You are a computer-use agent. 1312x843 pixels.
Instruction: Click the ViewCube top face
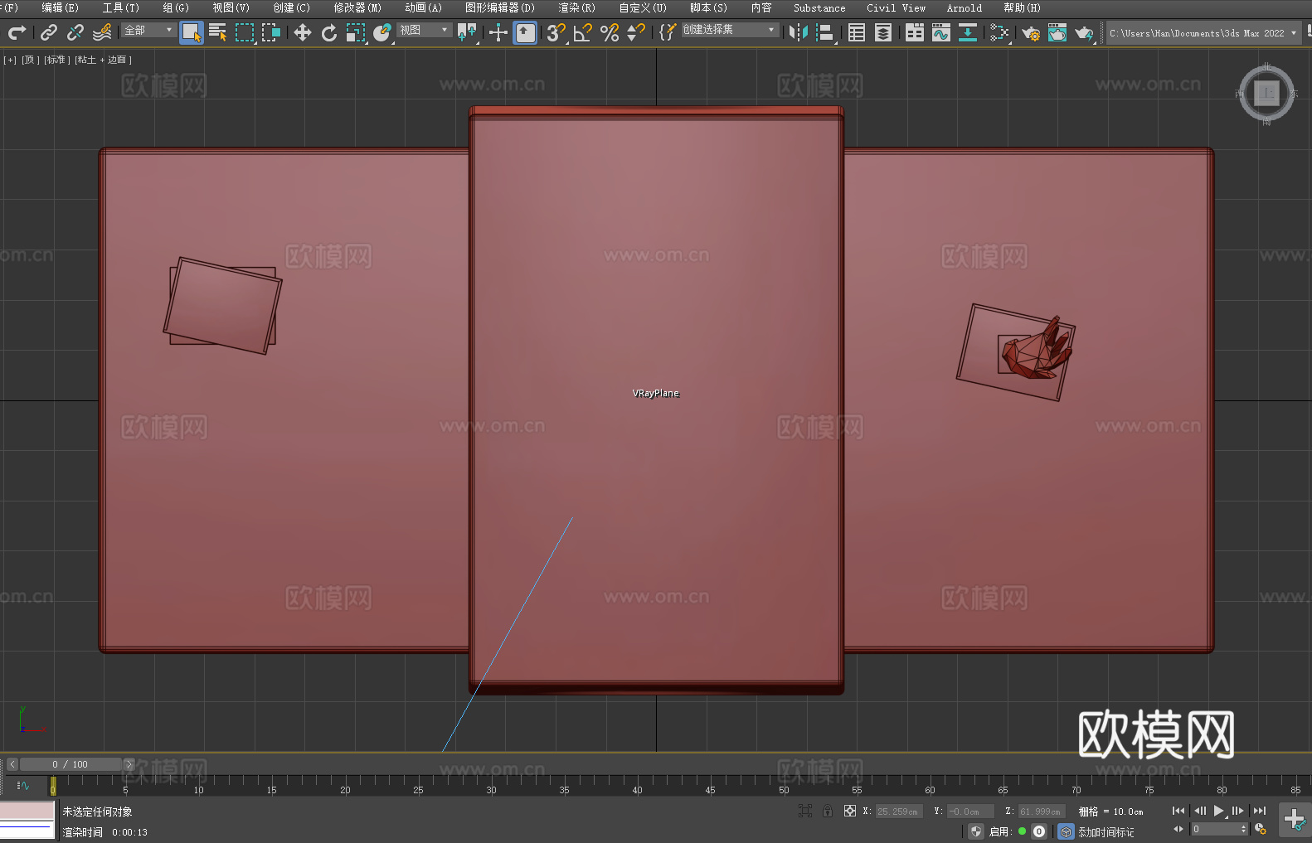[1266, 93]
